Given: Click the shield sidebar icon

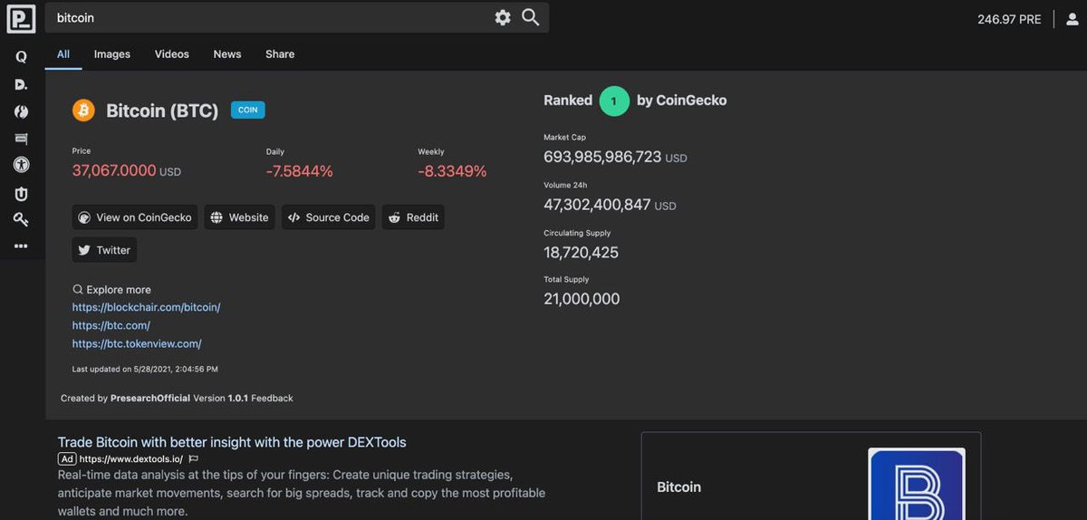Looking at the screenshot, I should tap(21, 193).
